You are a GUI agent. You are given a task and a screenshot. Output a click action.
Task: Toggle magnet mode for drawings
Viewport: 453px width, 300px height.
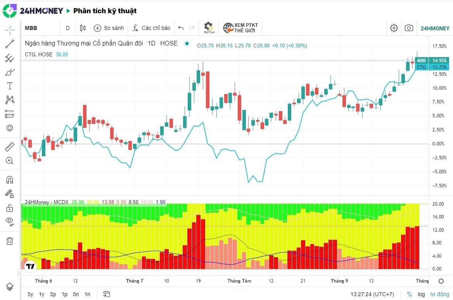point(10,180)
